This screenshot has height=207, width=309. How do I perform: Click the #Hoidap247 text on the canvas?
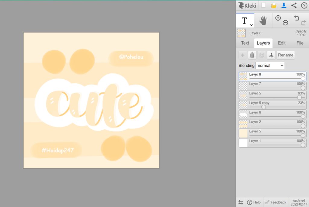(58, 150)
